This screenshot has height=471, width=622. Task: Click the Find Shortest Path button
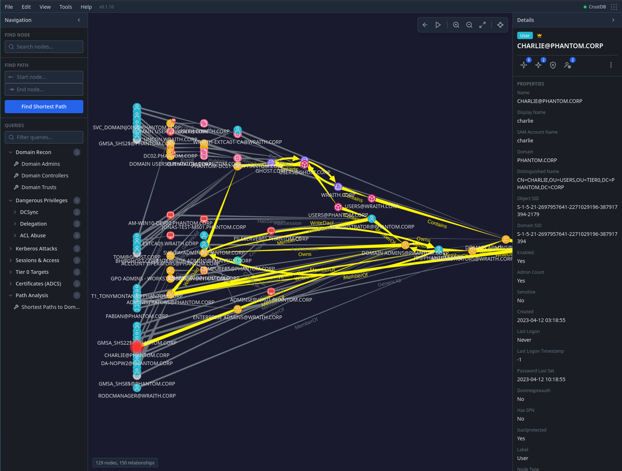tap(44, 106)
